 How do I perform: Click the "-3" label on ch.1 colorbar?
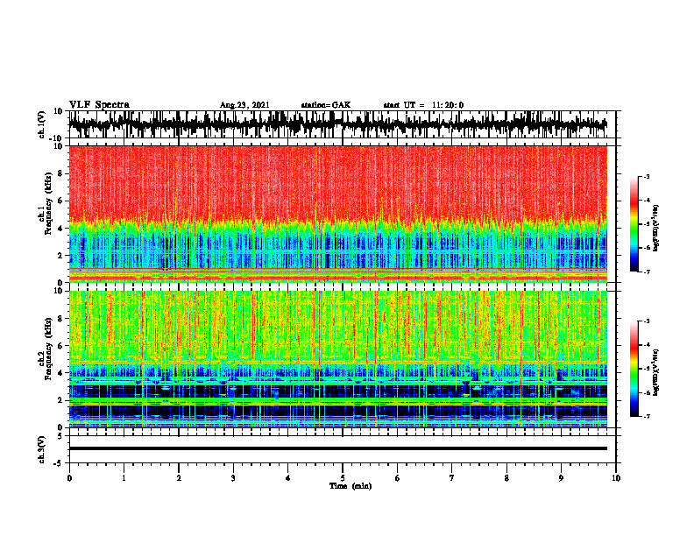point(646,177)
